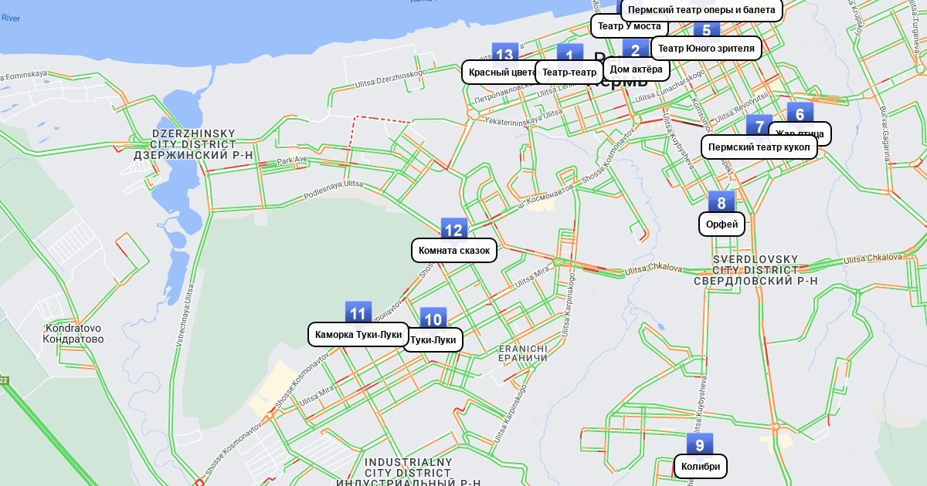Screen dimensions: 927x486
Task: Select the Колибри label
Action: point(700,466)
